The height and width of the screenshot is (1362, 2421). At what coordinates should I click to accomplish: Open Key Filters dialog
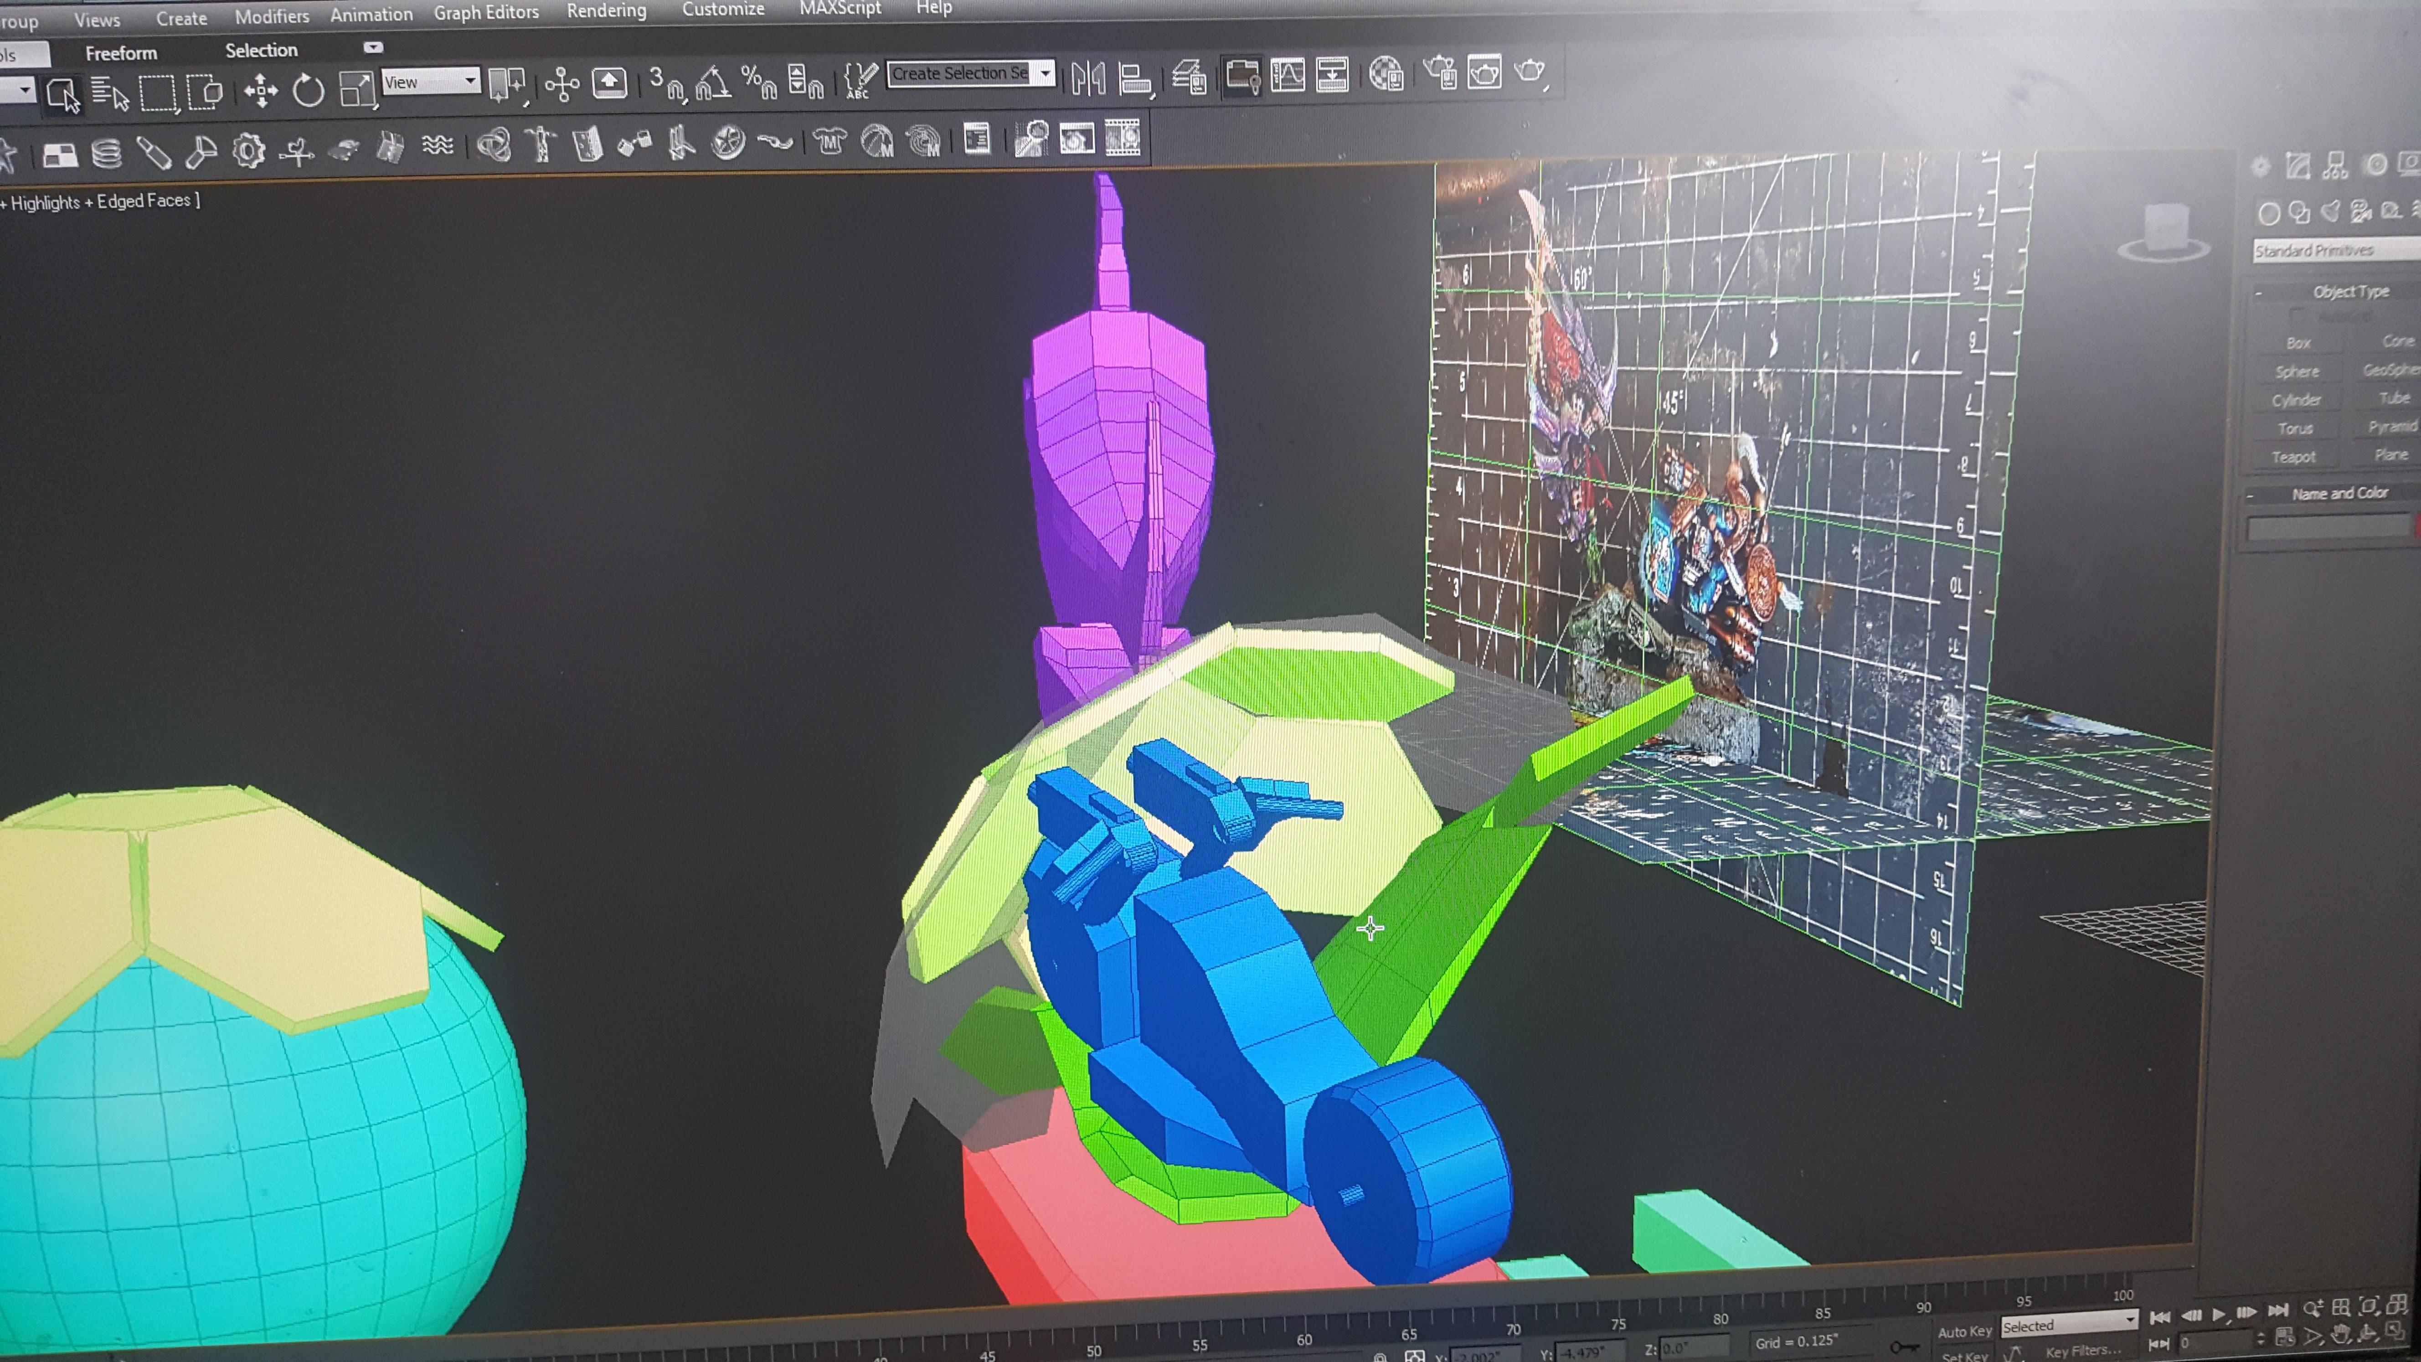click(2083, 1352)
